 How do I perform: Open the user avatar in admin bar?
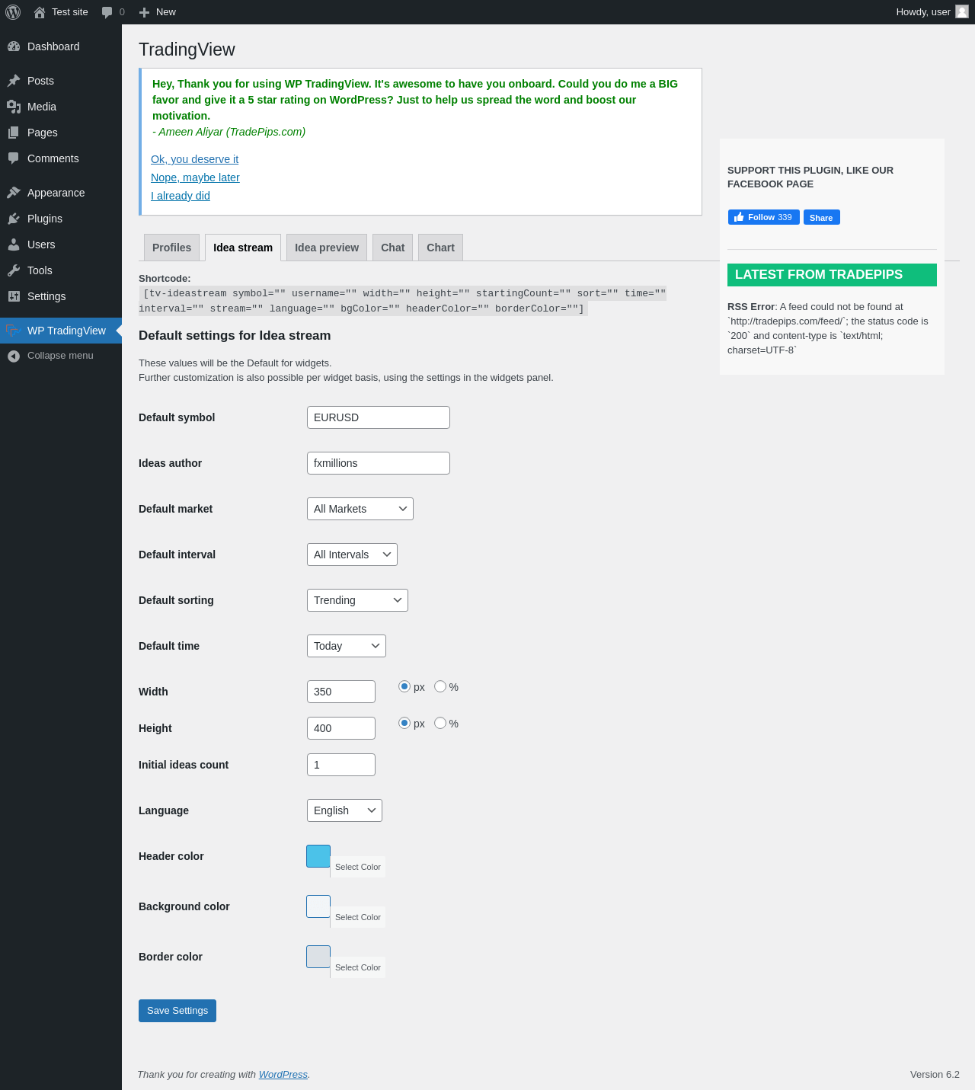[x=962, y=11]
